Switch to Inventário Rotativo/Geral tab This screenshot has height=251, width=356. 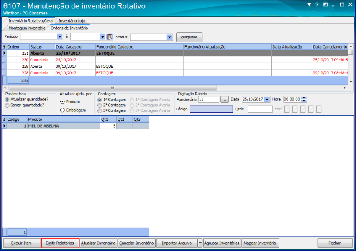31,20
